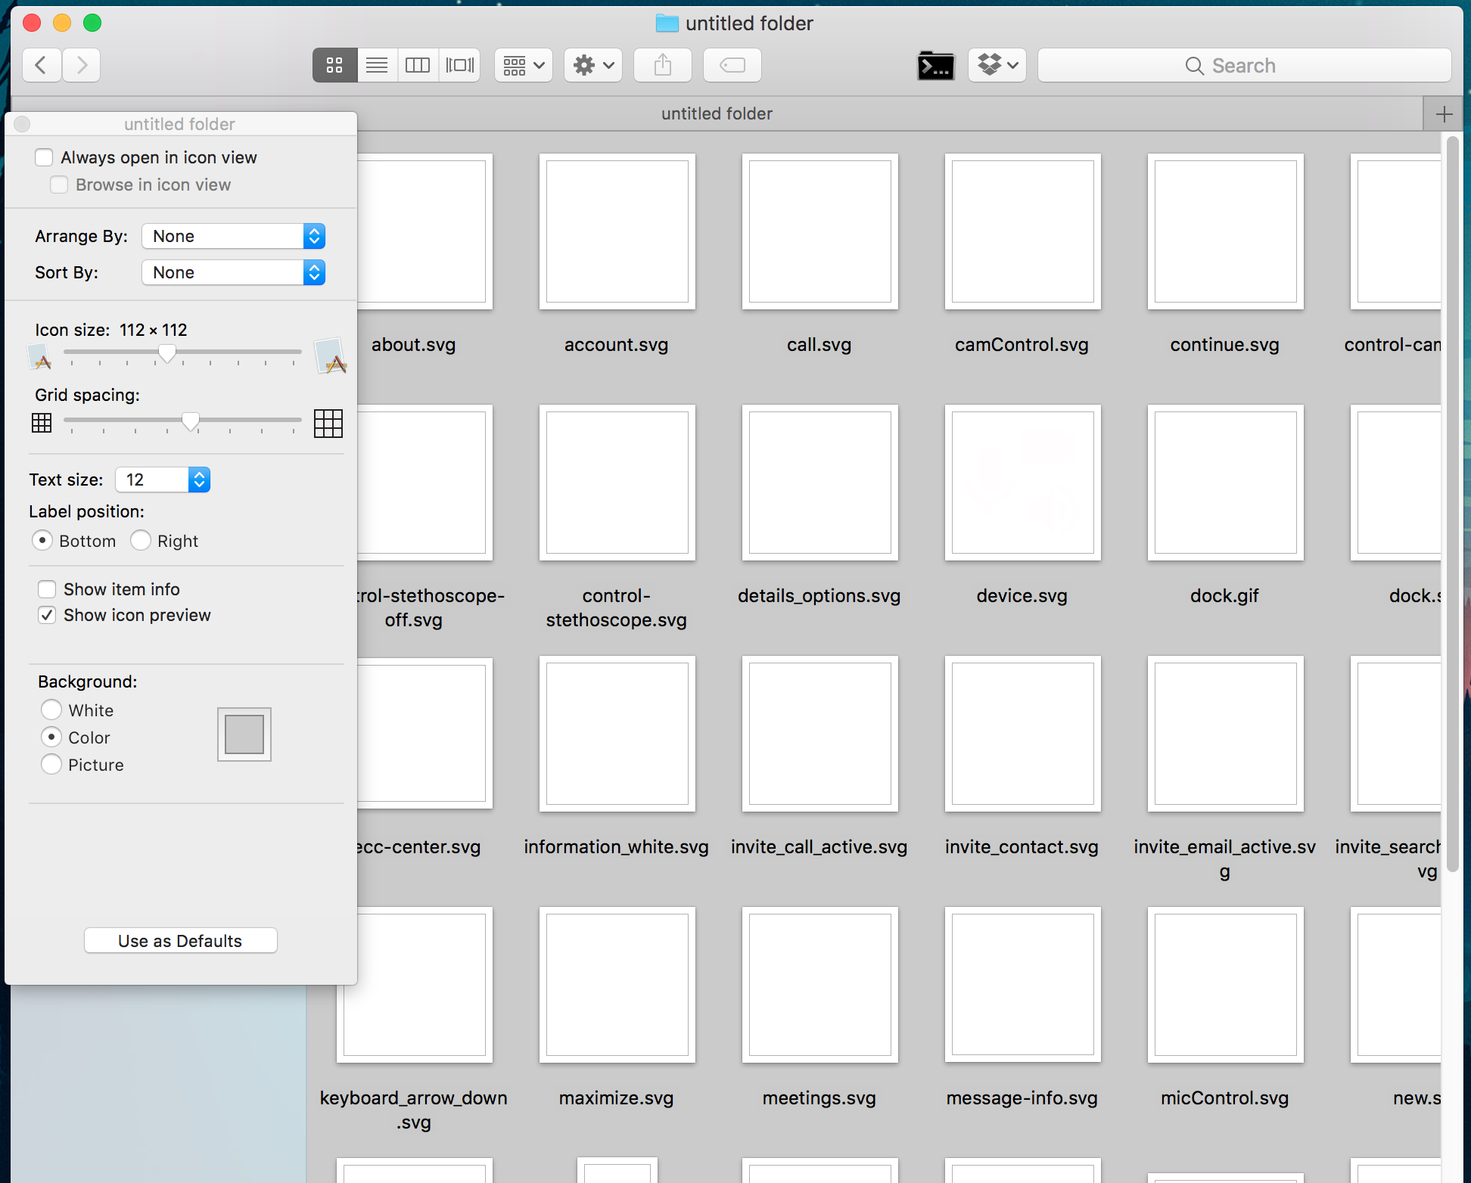Enable Always open in icon view
Viewport: 1471px width, 1183px height.
(x=45, y=157)
